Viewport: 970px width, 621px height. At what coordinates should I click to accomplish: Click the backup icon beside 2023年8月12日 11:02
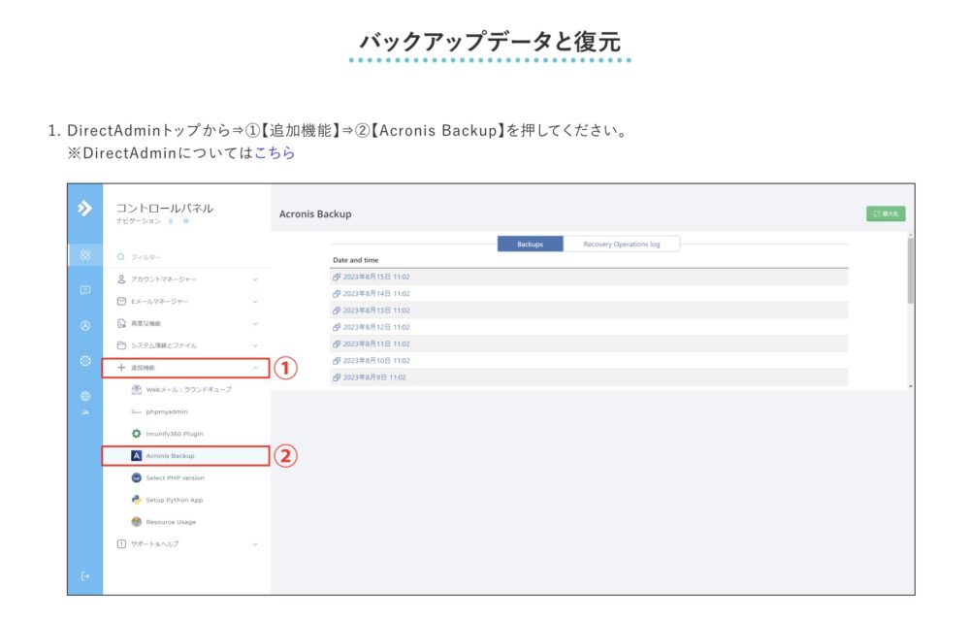pos(337,327)
